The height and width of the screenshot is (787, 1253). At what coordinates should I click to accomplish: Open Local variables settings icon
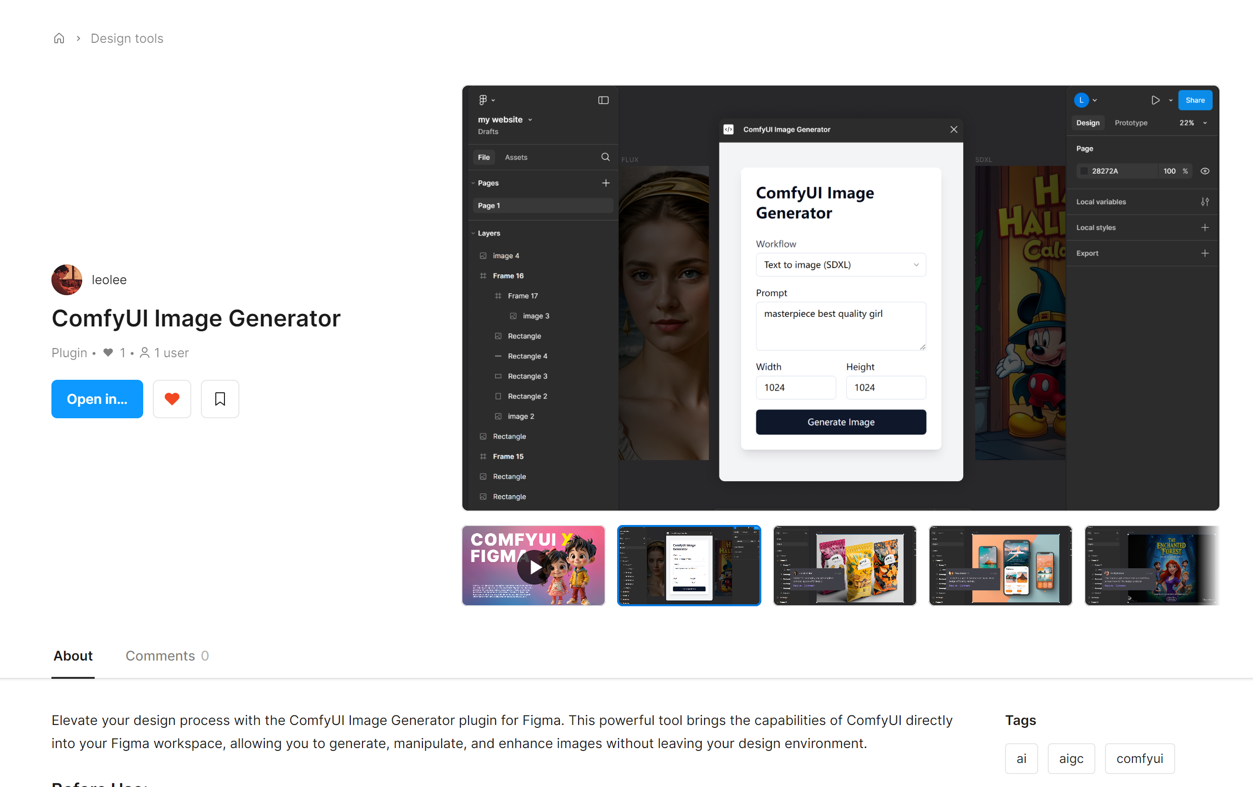point(1205,202)
